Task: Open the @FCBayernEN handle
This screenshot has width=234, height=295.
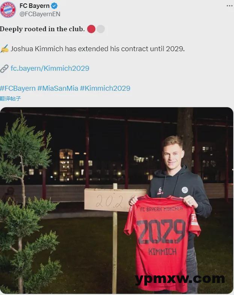Action: coord(40,14)
